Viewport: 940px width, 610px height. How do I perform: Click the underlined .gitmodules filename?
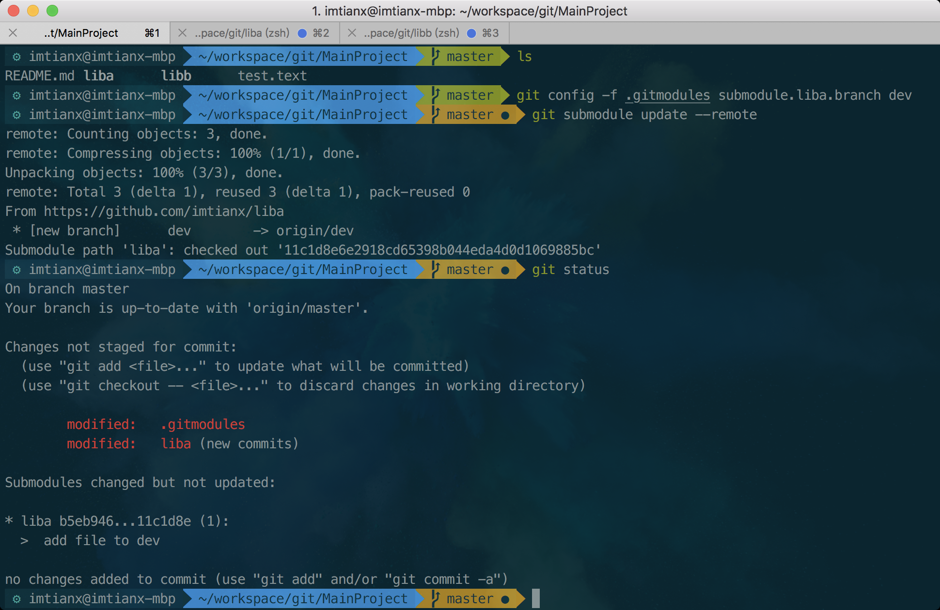pyautogui.click(x=668, y=95)
